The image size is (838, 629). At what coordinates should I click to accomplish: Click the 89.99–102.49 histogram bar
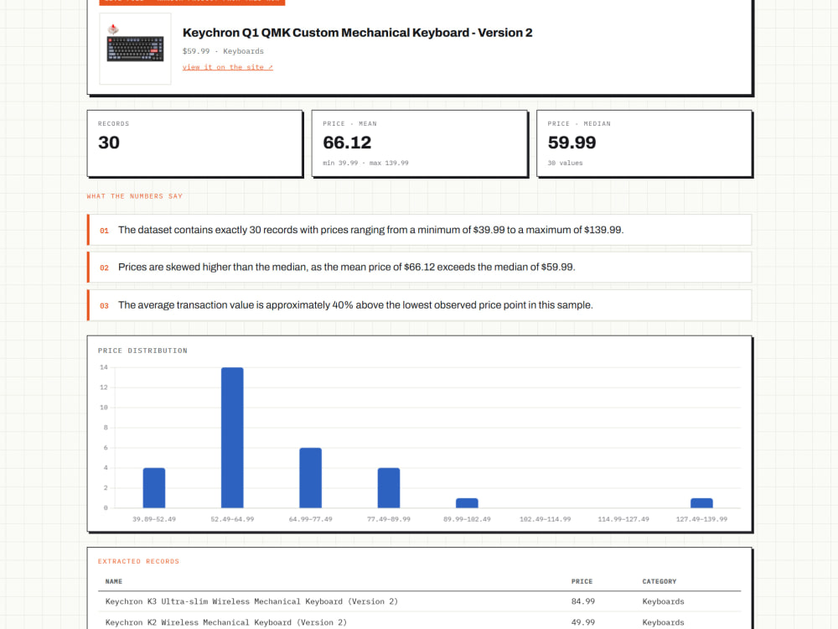tap(467, 502)
